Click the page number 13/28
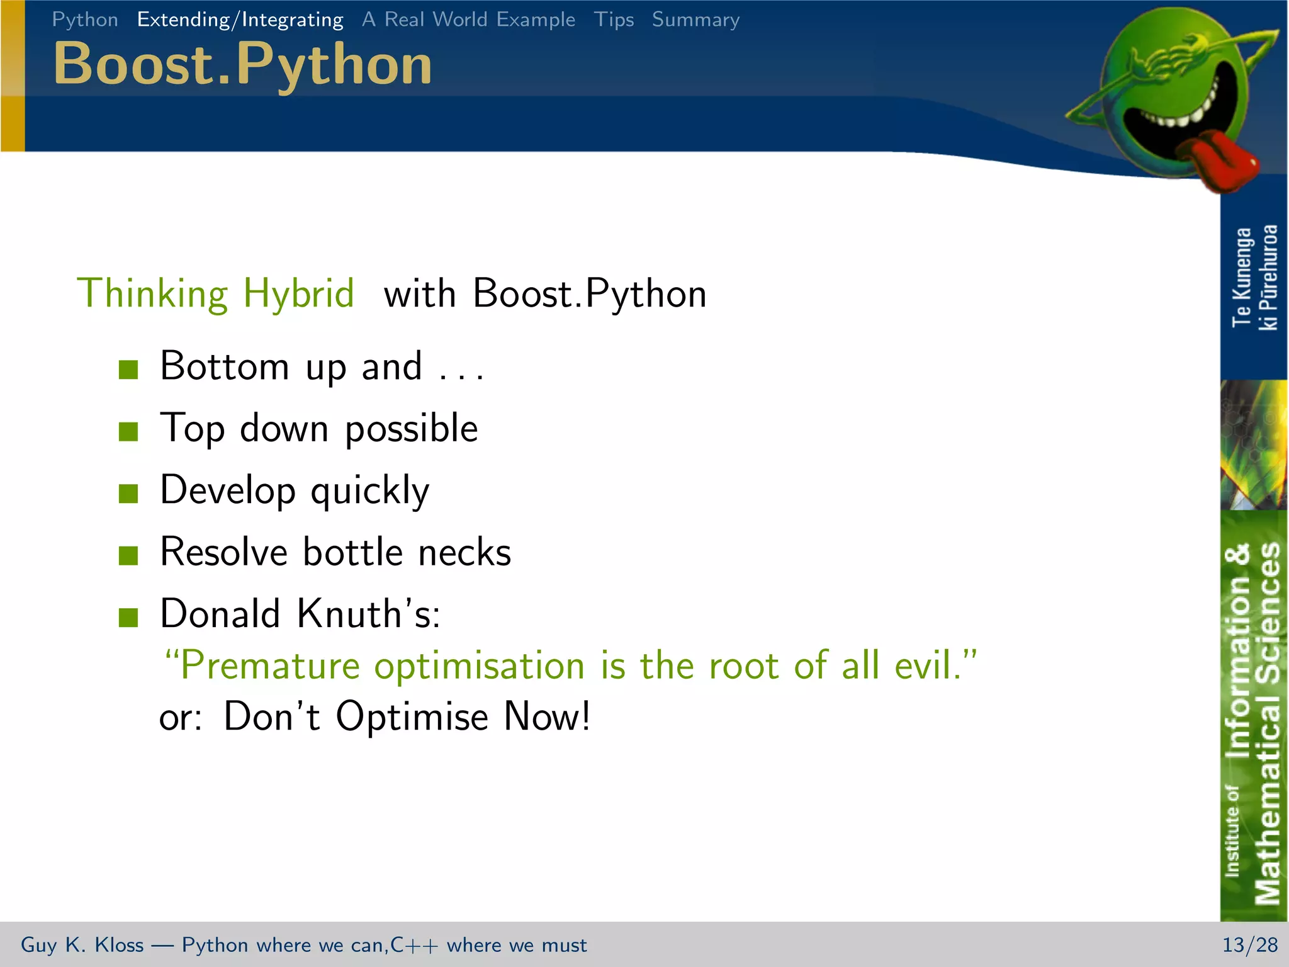This screenshot has height=967, width=1289. point(1250,945)
